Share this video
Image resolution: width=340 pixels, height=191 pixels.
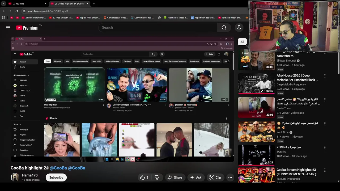click(175, 177)
